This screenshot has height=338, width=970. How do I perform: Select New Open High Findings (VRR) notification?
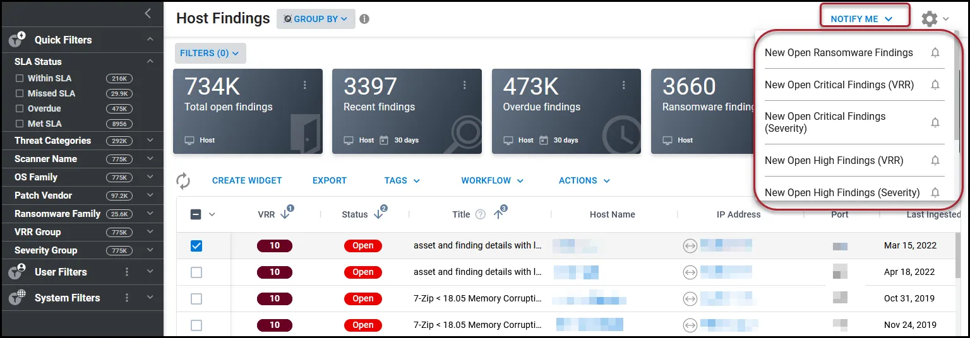tap(834, 161)
